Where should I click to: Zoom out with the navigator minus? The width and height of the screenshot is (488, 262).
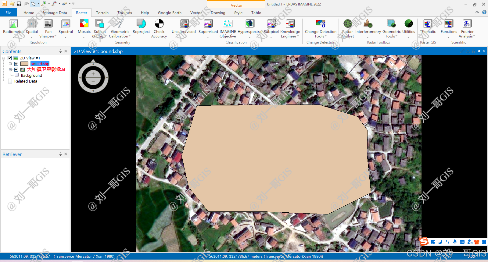click(x=93, y=81)
